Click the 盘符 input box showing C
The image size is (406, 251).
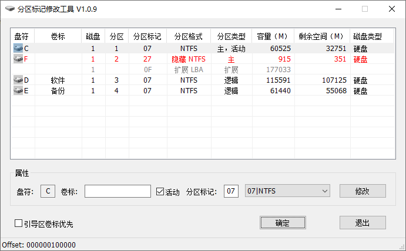click(48, 191)
